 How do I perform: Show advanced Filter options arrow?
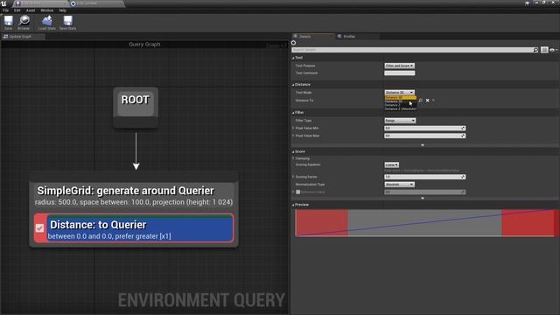pyautogui.click(x=423, y=145)
